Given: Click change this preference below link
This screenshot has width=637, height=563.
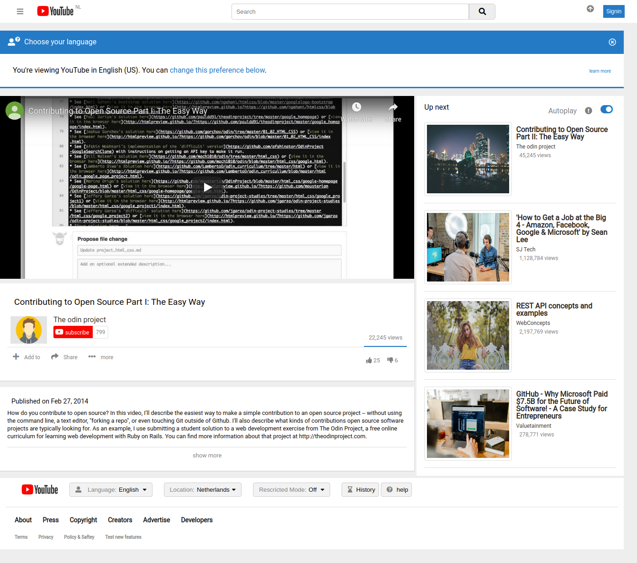Looking at the screenshot, I should [x=217, y=70].
